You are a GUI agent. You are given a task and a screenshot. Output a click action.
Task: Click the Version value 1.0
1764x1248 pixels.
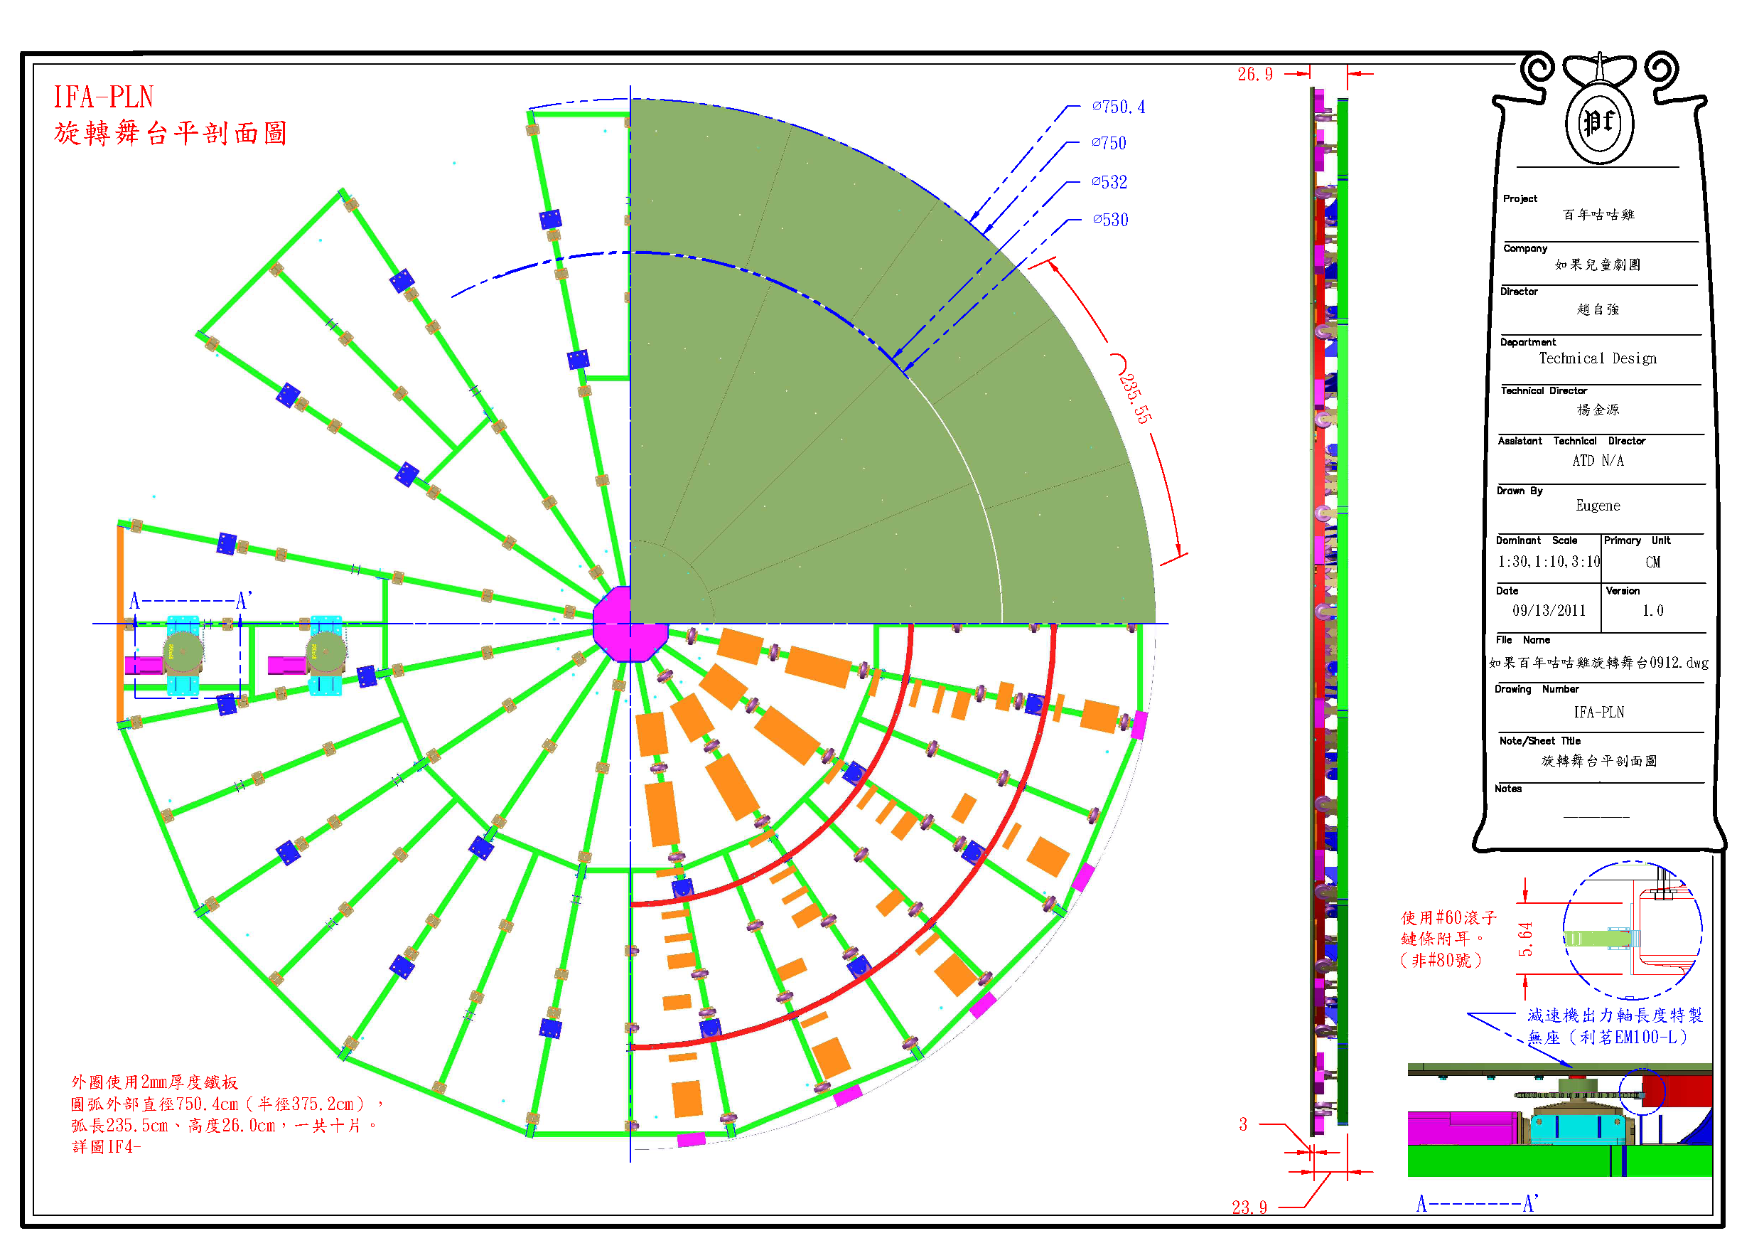tap(1652, 612)
